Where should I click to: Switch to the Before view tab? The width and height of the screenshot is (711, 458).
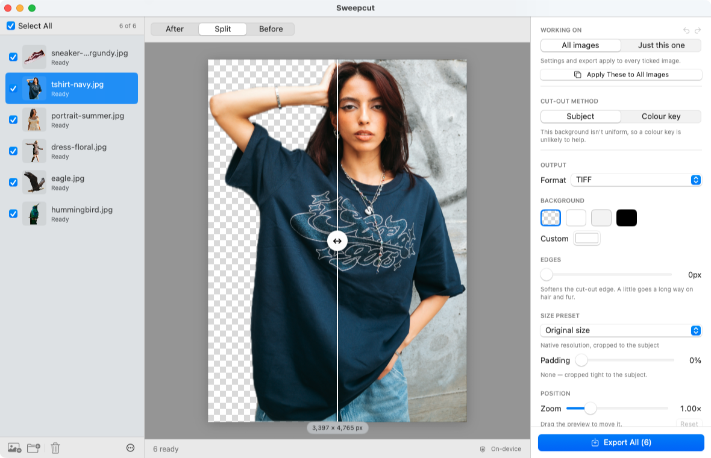pos(271,29)
